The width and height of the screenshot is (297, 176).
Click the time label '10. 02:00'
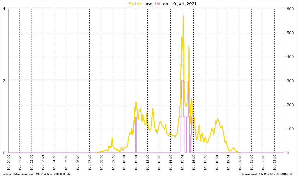coord(31,163)
